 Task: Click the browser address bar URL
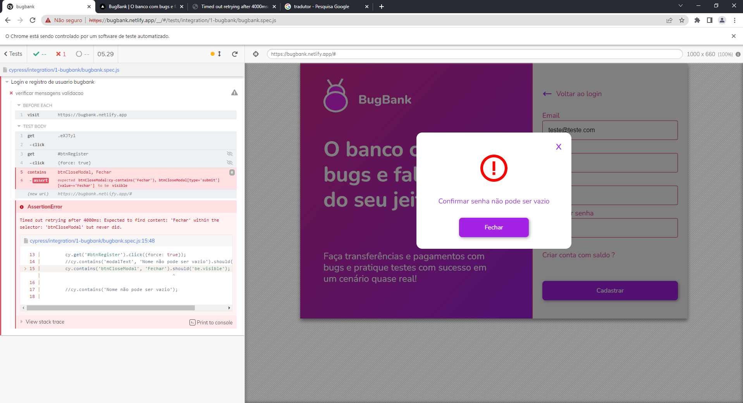point(182,20)
